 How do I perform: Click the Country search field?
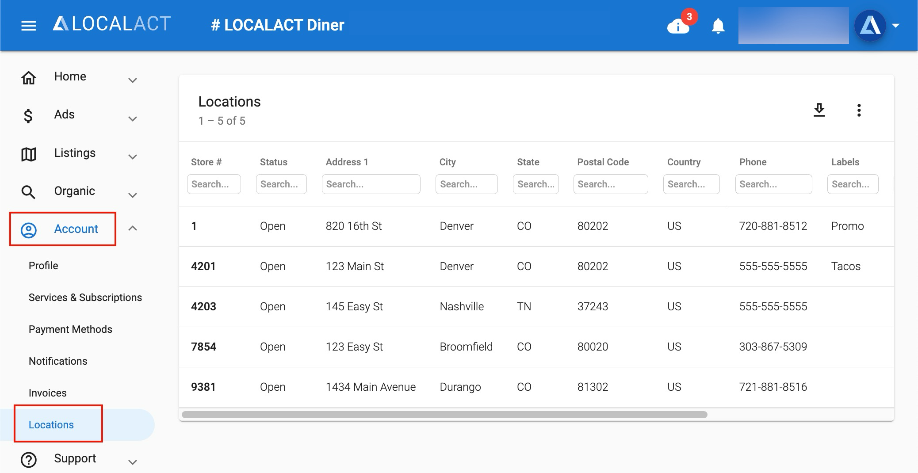click(x=692, y=184)
